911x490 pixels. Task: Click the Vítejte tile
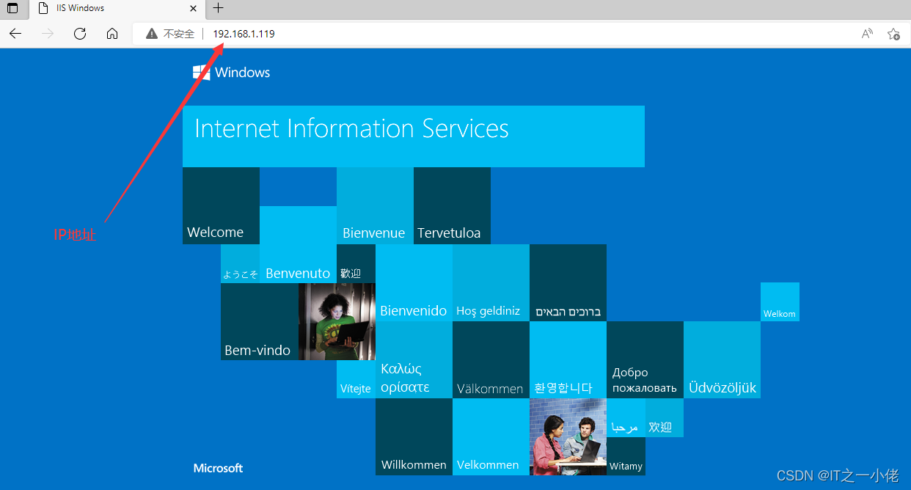pos(356,379)
